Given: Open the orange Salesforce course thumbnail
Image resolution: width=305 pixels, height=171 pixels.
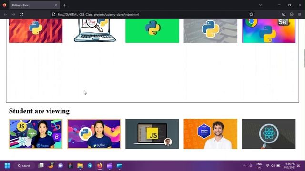Looking at the screenshot, I should pyautogui.click(x=211, y=134).
